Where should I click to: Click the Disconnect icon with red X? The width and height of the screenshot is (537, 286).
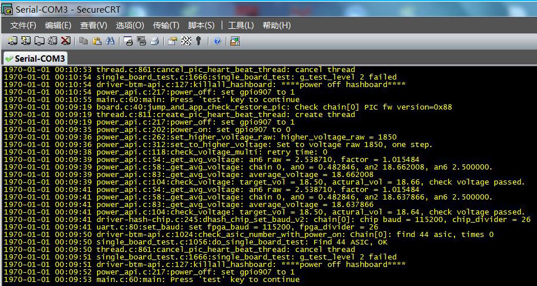point(65,41)
